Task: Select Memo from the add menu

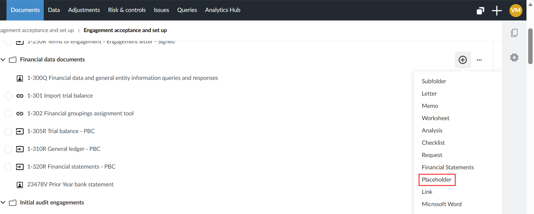Action: click(x=430, y=106)
